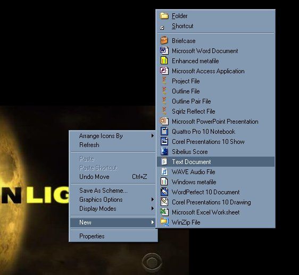Choose Enhanced metafile text entry
Screen dimensions: 299x275
point(195,61)
